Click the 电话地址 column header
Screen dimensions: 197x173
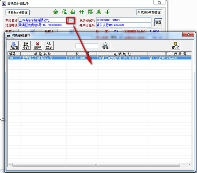click(122, 54)
